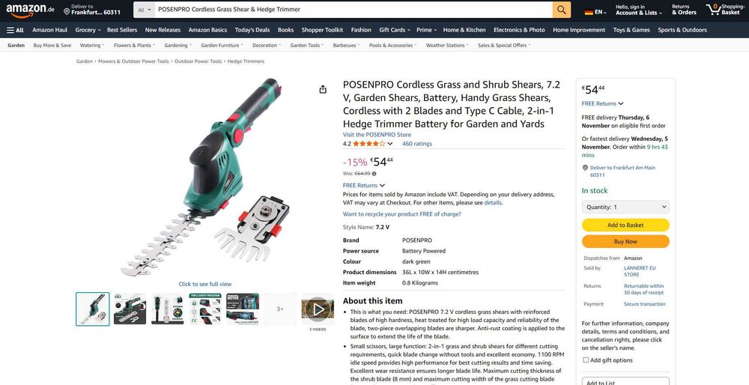Visit the POSENPRO Store link
The height and width of the screenshot is (385, 749).
377,135
